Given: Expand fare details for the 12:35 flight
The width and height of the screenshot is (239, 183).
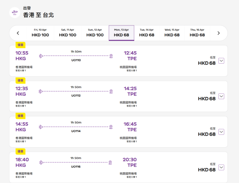Looking at the screenshot, I should (x=221, y=96).
